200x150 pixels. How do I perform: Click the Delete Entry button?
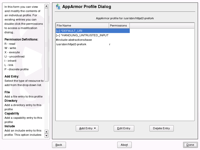tap(161, 128)
